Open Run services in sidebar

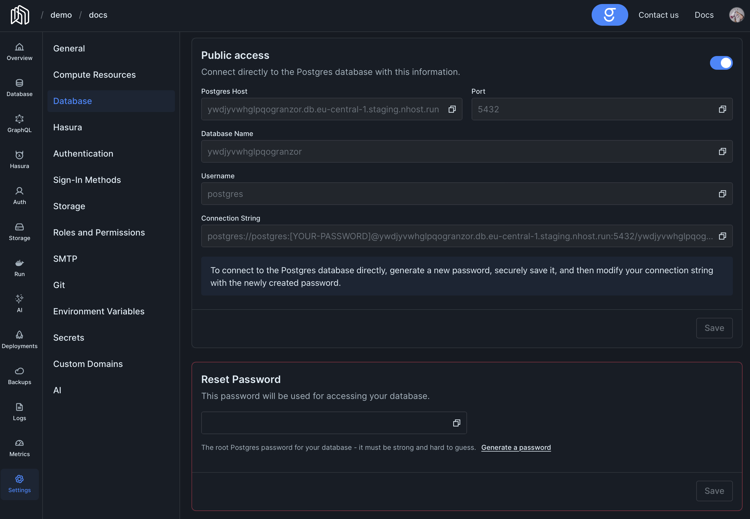pos(19,268)
